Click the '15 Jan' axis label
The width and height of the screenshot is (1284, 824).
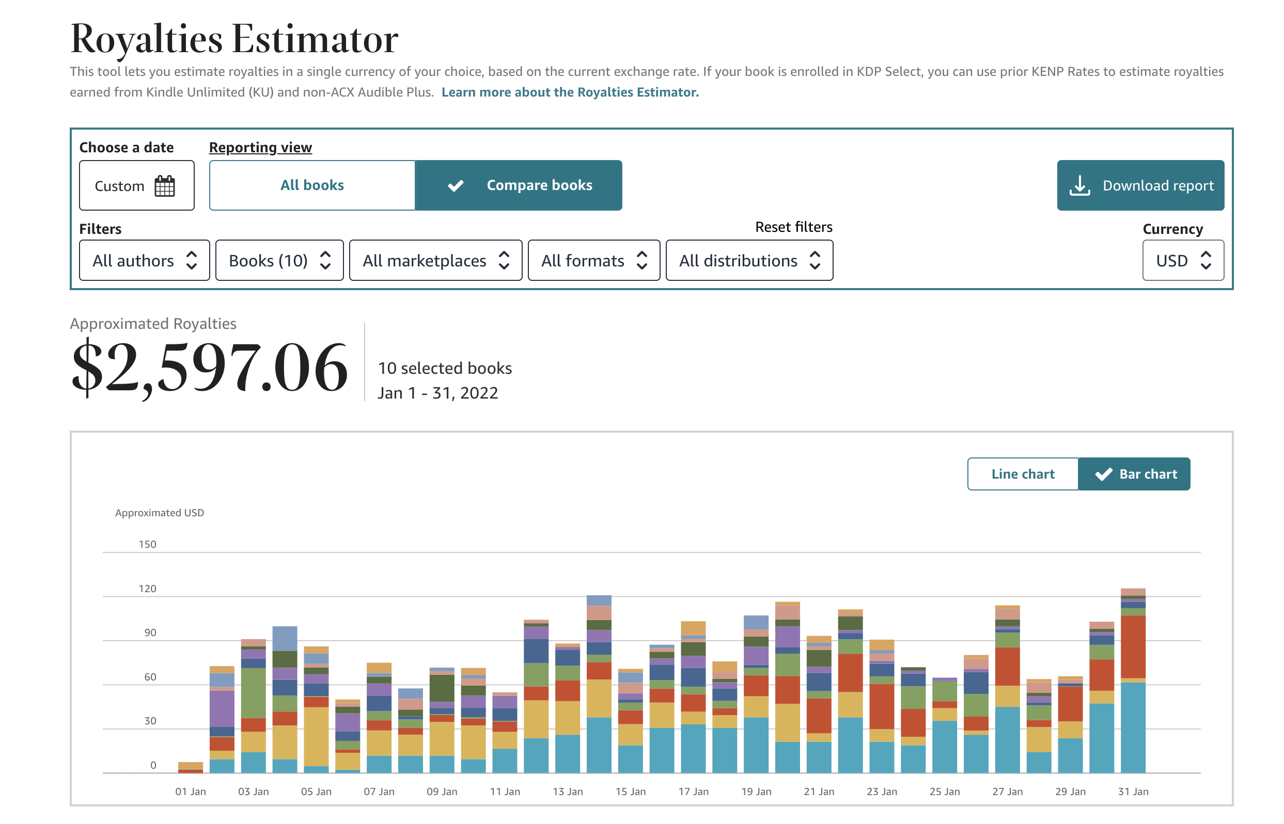pos(631,792)
